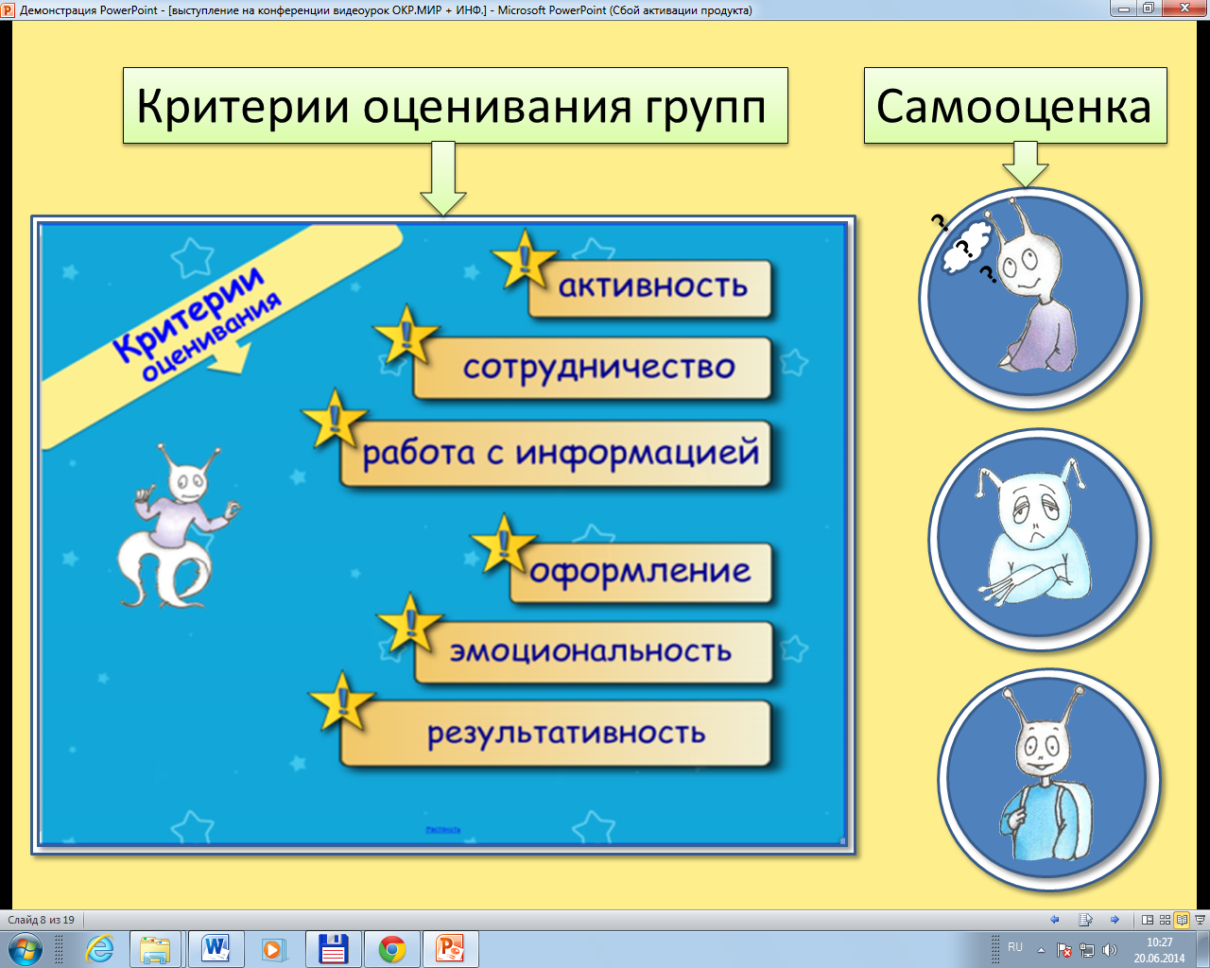1210x968 pixels.
Task: Open Internet Explorer from the taskbar
Action: 98,948
